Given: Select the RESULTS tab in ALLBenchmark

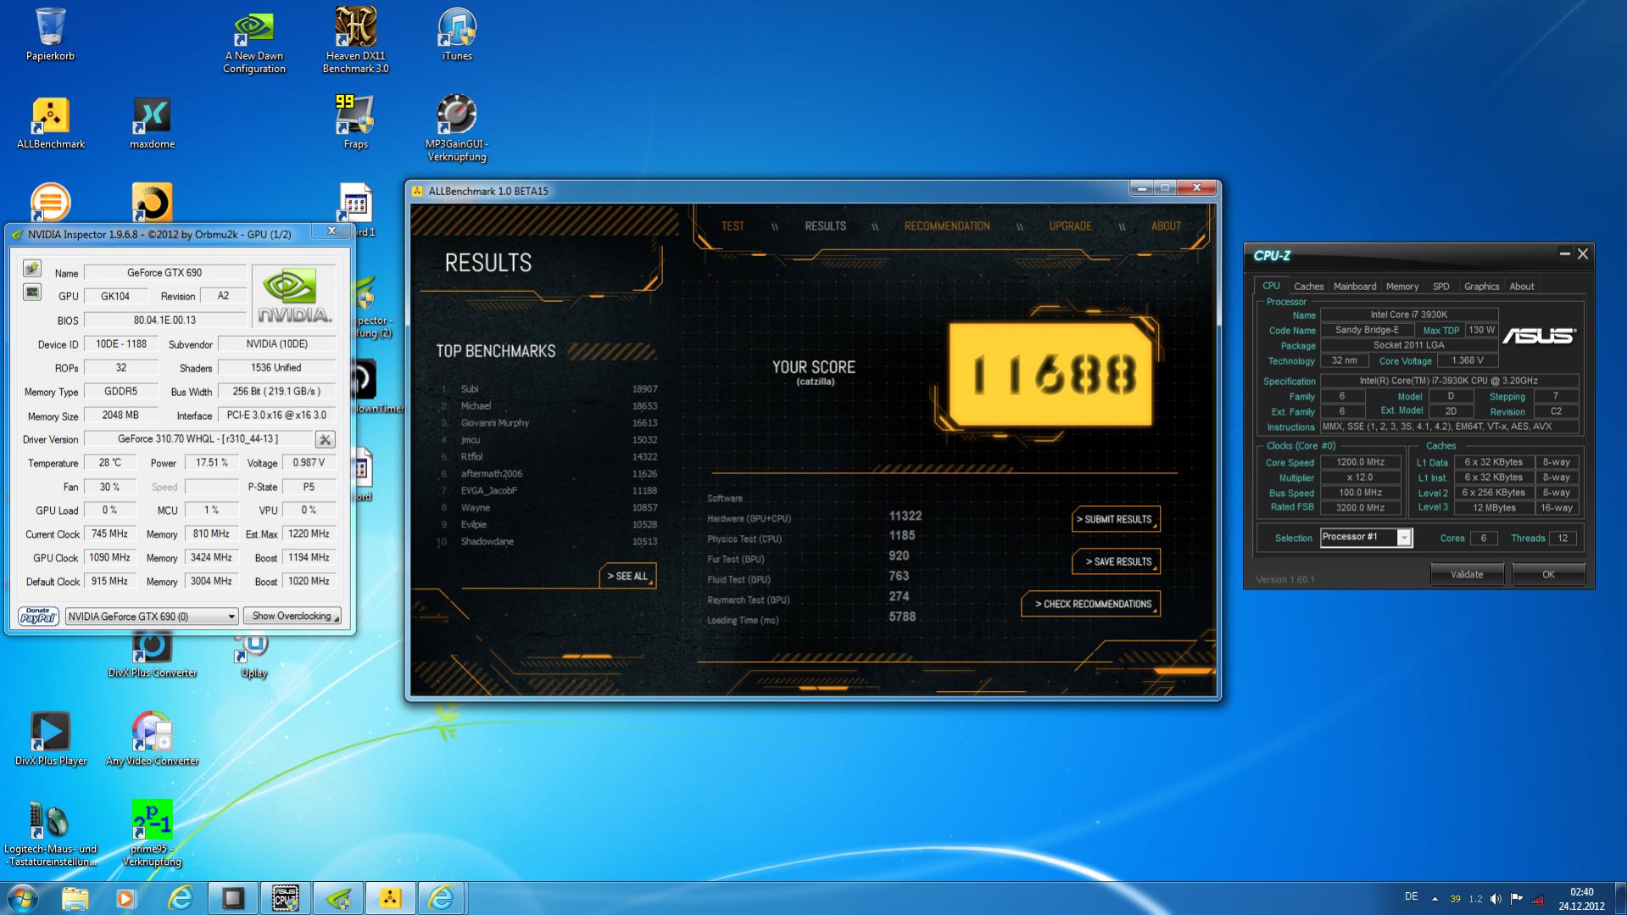Looking at the screenshot, I should point(825,226).
